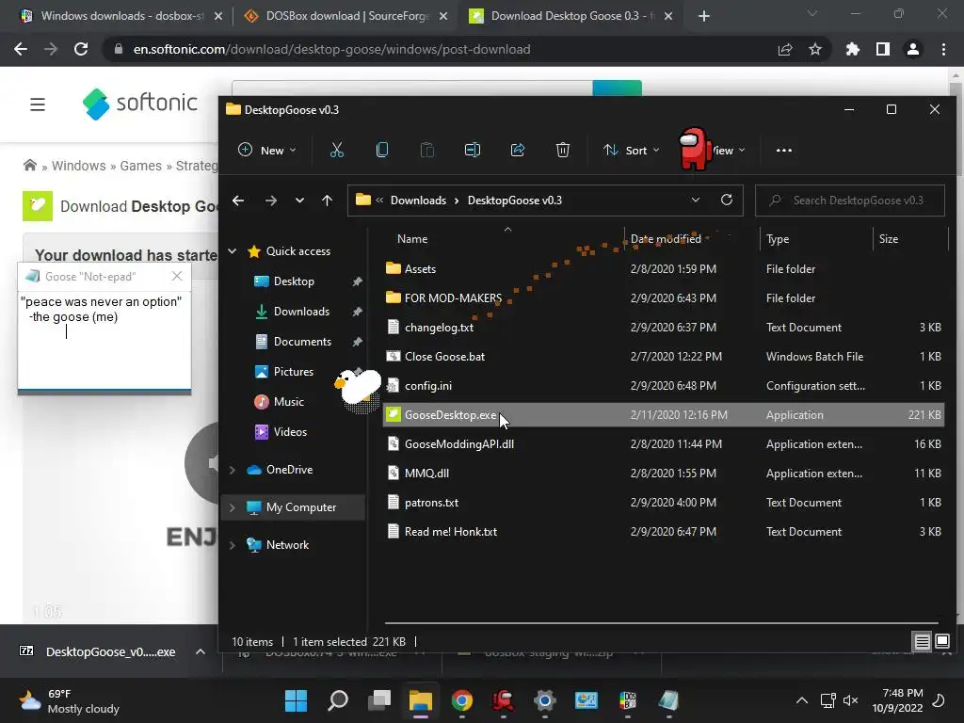Expand the Network tree node
The width and height of the screenshot is (964, 723).
(x=233, y=545)
